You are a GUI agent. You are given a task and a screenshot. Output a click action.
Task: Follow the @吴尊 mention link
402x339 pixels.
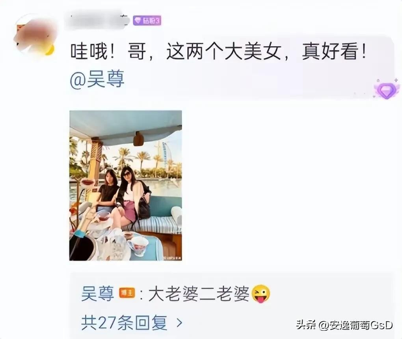point(97,79)
